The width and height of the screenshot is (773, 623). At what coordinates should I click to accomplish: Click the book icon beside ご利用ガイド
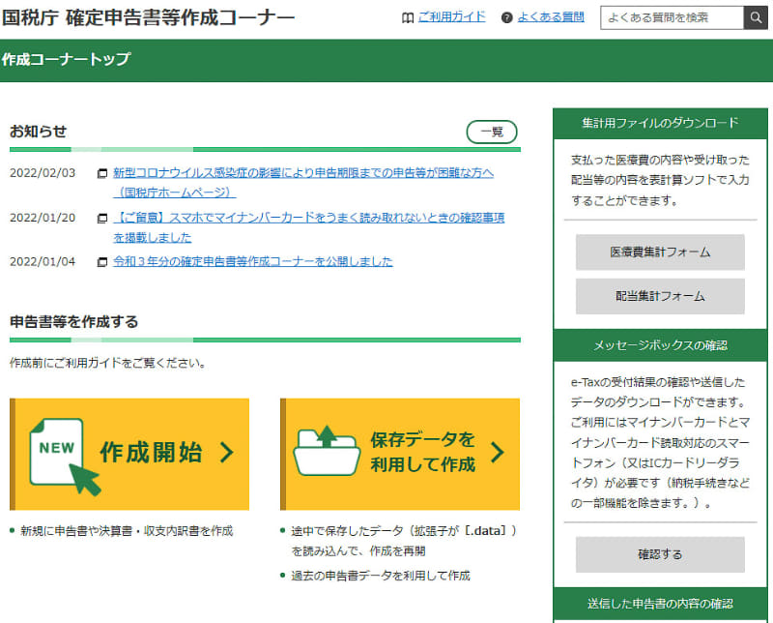(410, 16)
